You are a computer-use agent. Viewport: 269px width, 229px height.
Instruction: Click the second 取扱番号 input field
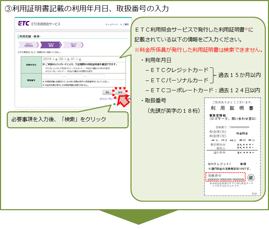pos(55,76)
